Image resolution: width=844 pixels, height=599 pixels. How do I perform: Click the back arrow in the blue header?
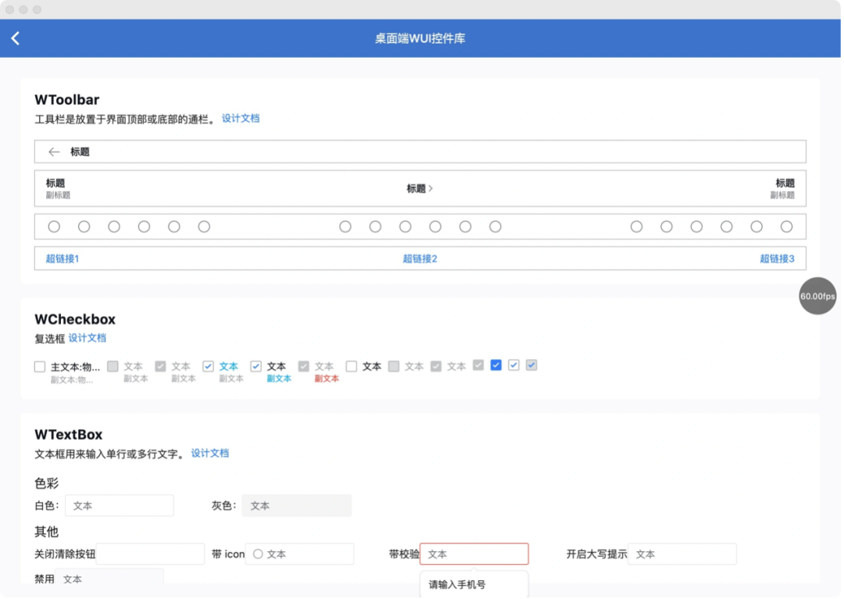(x=16, y=38)
